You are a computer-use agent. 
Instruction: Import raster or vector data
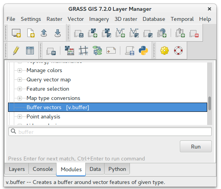pyautogui.click(x=51, y=51)
